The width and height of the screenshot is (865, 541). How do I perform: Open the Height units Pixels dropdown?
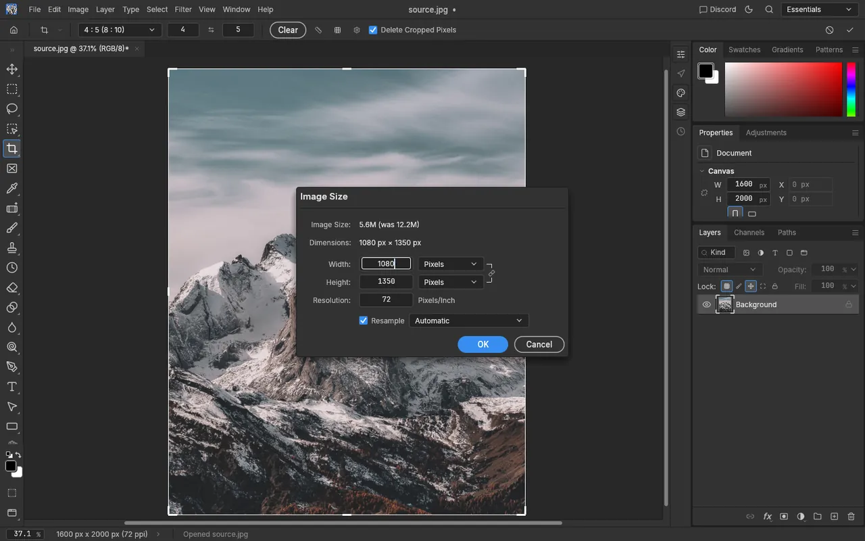pyautogui.click(x=450, y=282)
